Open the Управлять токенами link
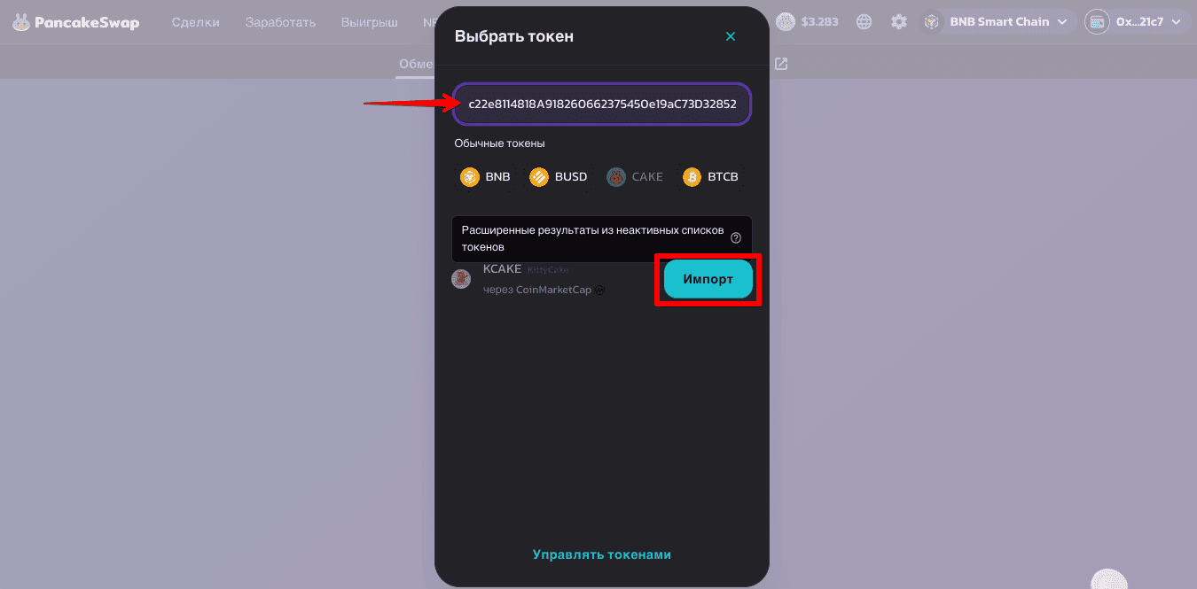The height and width of the screenshot is (589, 1197). [x=602, y=554]
